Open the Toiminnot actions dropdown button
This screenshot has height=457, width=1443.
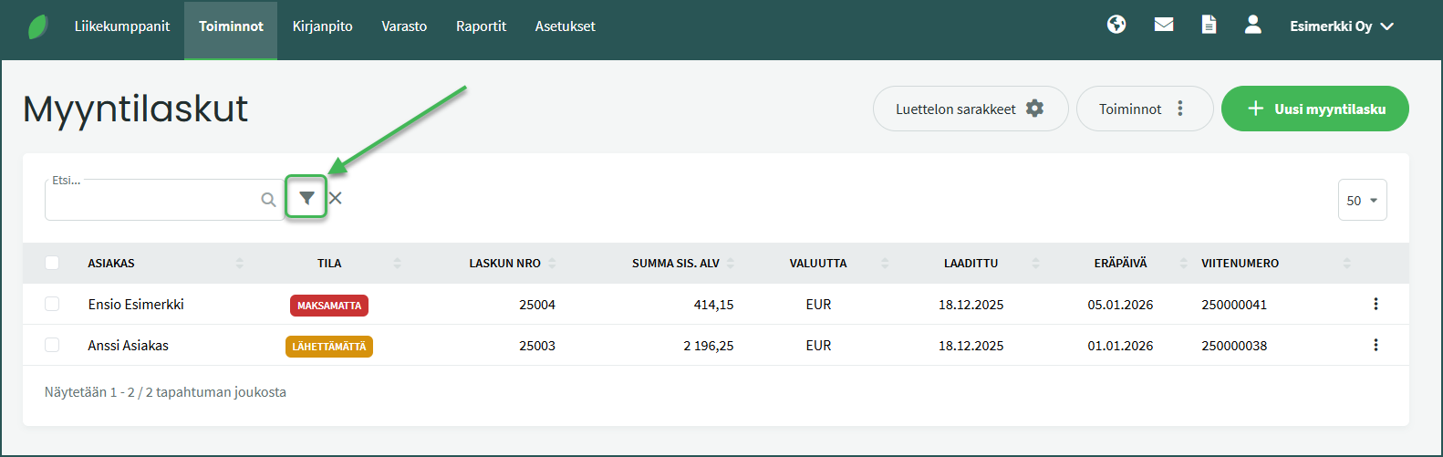coord(1144,109)
